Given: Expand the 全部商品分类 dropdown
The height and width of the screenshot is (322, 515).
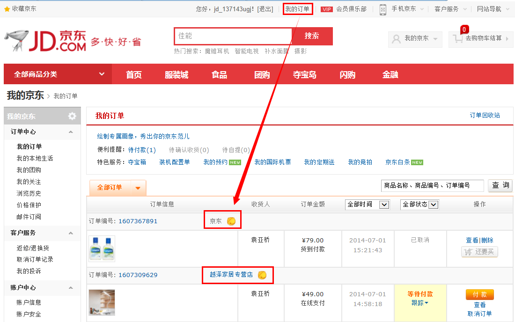Looking at the screenshot, I should point(102,74).
